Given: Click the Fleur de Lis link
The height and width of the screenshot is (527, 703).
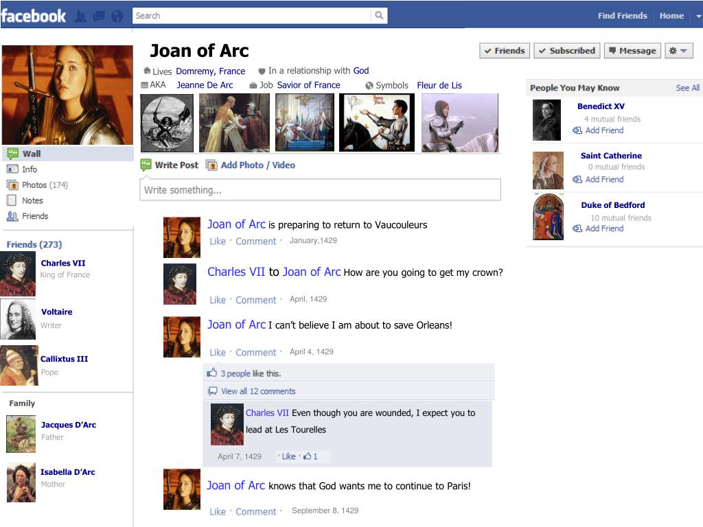Looking at the screenshot, I should 439,85.
